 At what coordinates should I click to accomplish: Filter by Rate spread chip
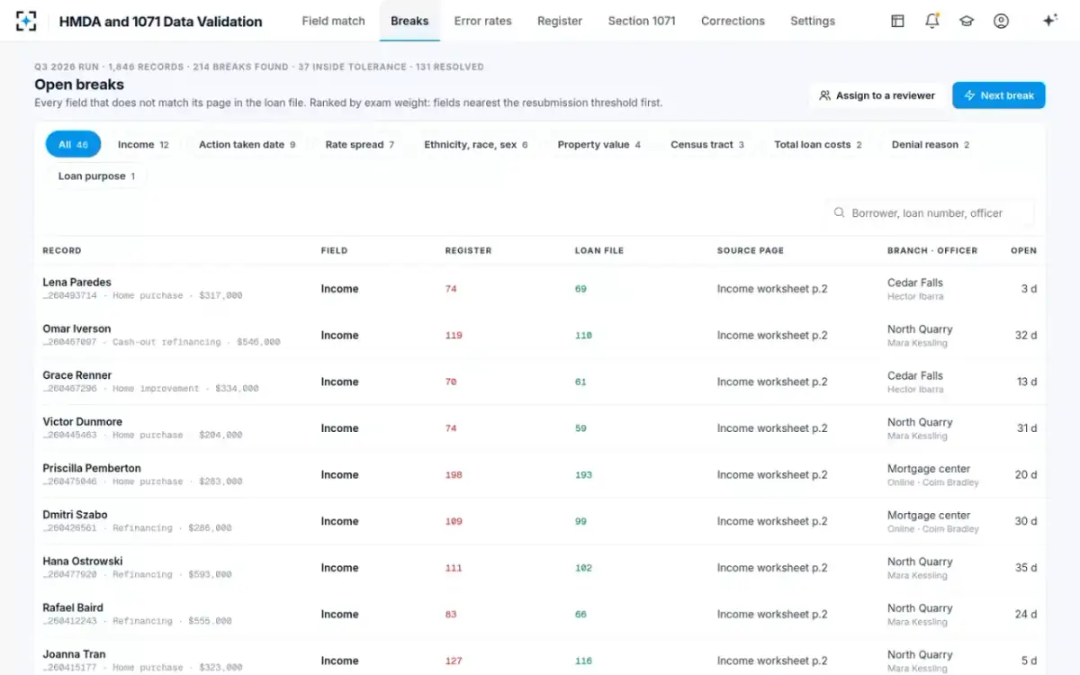click(360, 145)
